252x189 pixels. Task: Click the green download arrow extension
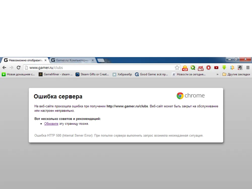[x=224, y=68]
